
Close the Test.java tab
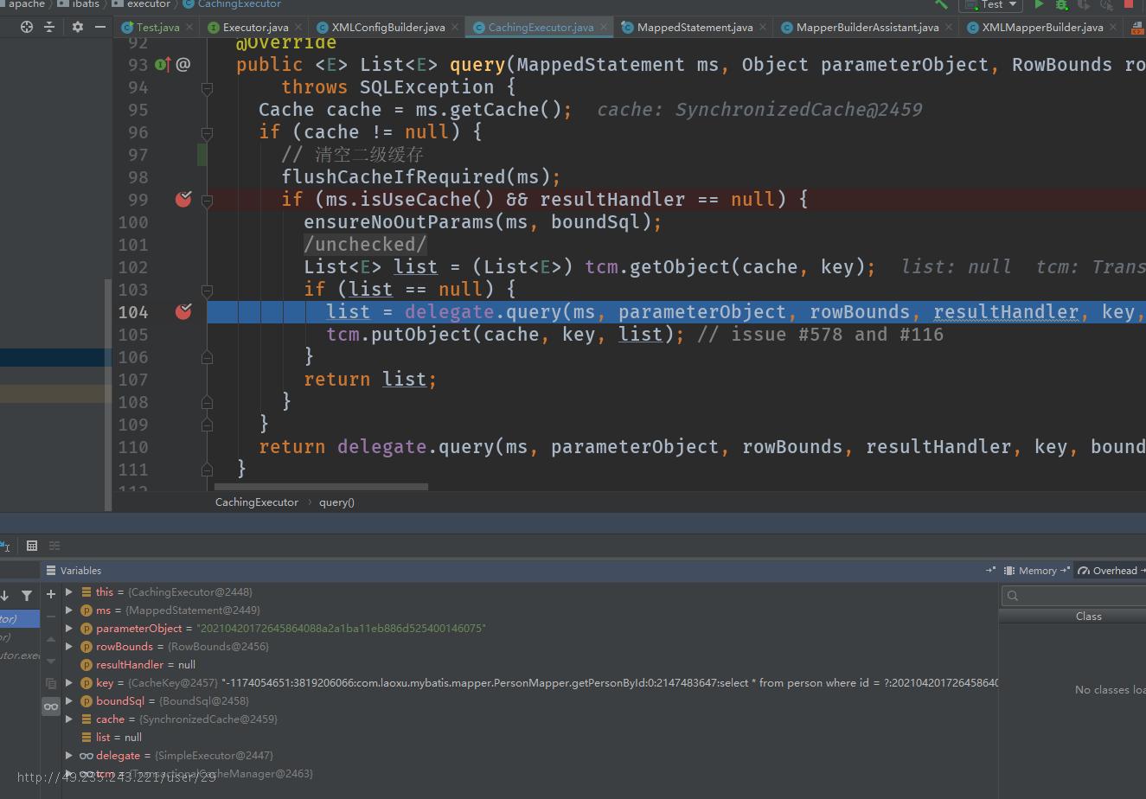click(x=189, y=27)
